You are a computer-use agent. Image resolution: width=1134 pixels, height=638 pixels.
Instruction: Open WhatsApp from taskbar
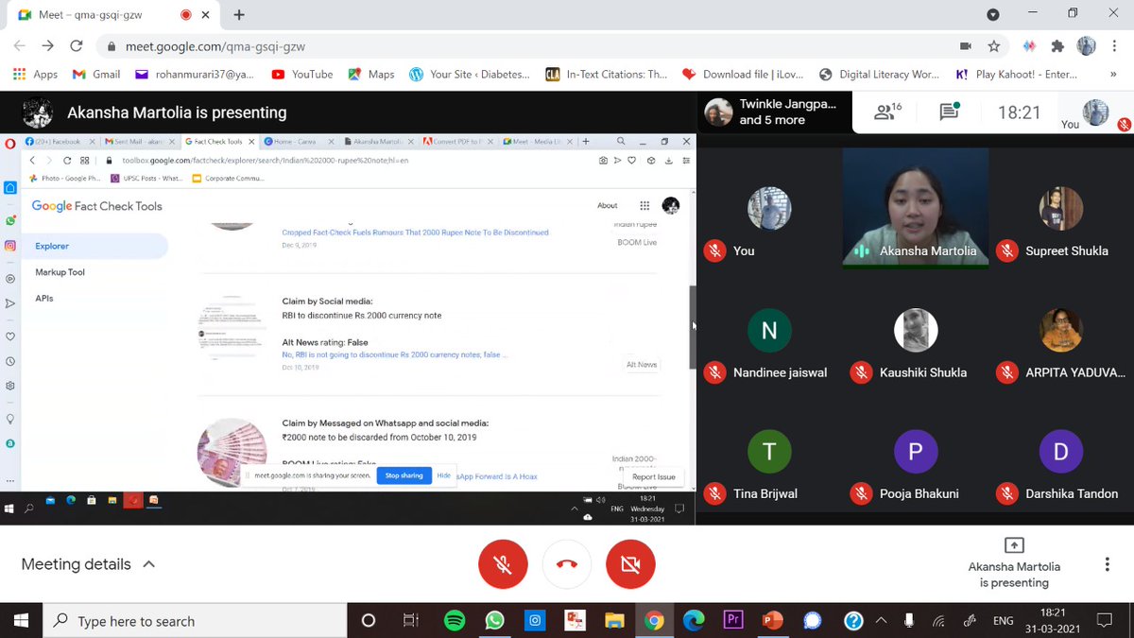[x=494, y=621]
